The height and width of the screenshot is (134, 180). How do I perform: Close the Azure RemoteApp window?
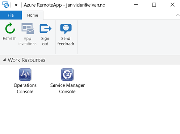click(x=172, y=5)
